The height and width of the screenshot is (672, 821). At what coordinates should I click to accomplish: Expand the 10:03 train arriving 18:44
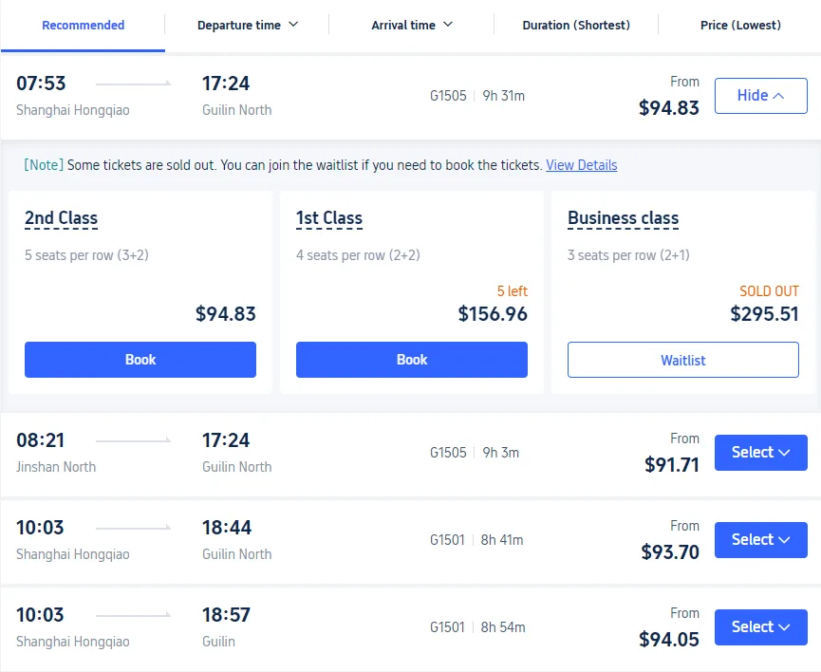point(761,540)
